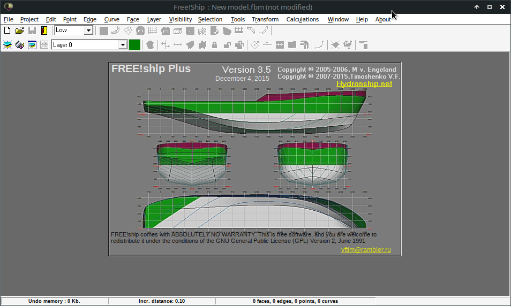Click the grid lines toolbar icon
This screenshot has height=306, width=511.
pyautogui.click(x=153, y=30)
